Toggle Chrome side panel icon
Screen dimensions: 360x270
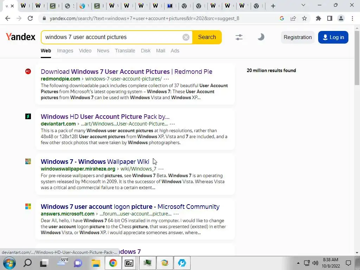(330, 18)
